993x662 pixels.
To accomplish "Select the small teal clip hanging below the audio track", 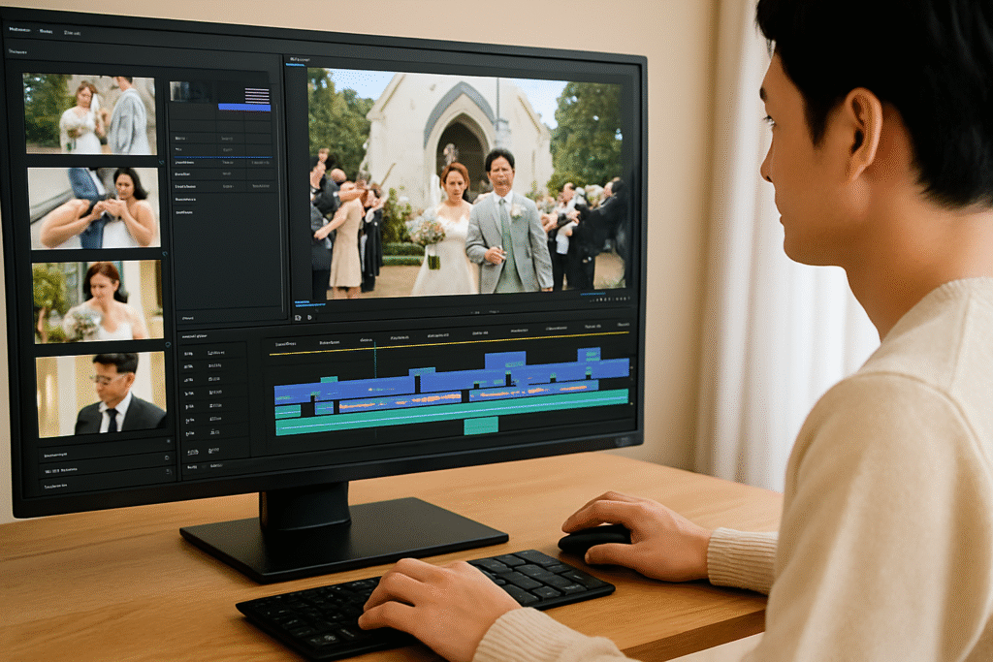I will coord(481,426).
